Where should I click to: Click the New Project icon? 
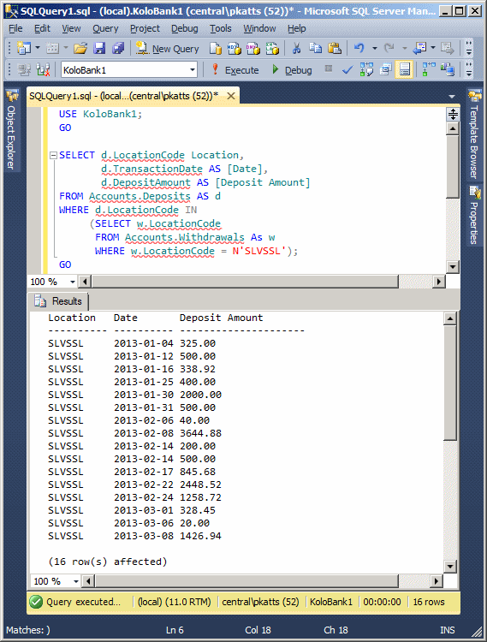(x=24, y=48)
